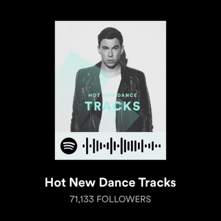
Task: Click the 71,133 FOLLOWERS count
Action: click(110, 199)
